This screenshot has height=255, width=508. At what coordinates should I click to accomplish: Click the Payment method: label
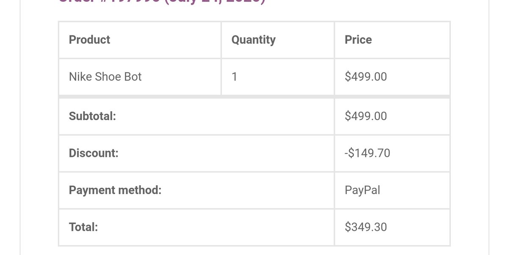115,190
